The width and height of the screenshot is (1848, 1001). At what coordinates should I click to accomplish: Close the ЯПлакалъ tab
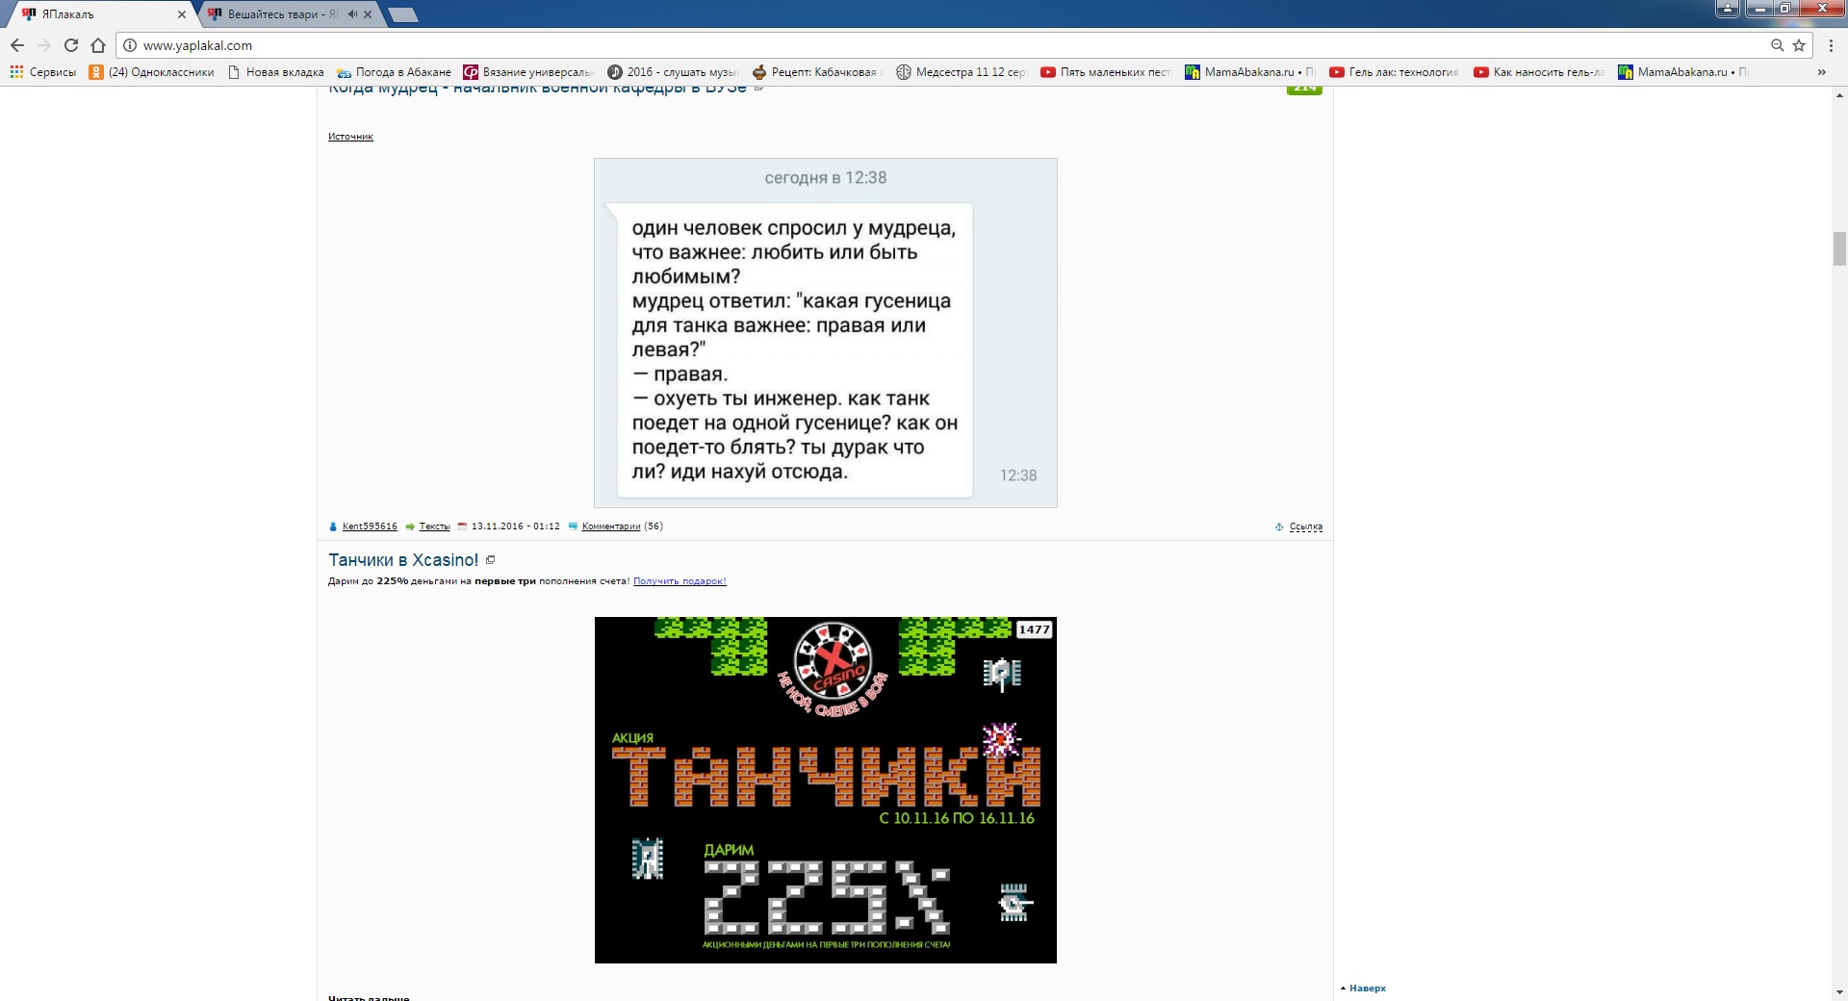coord(182,14)
